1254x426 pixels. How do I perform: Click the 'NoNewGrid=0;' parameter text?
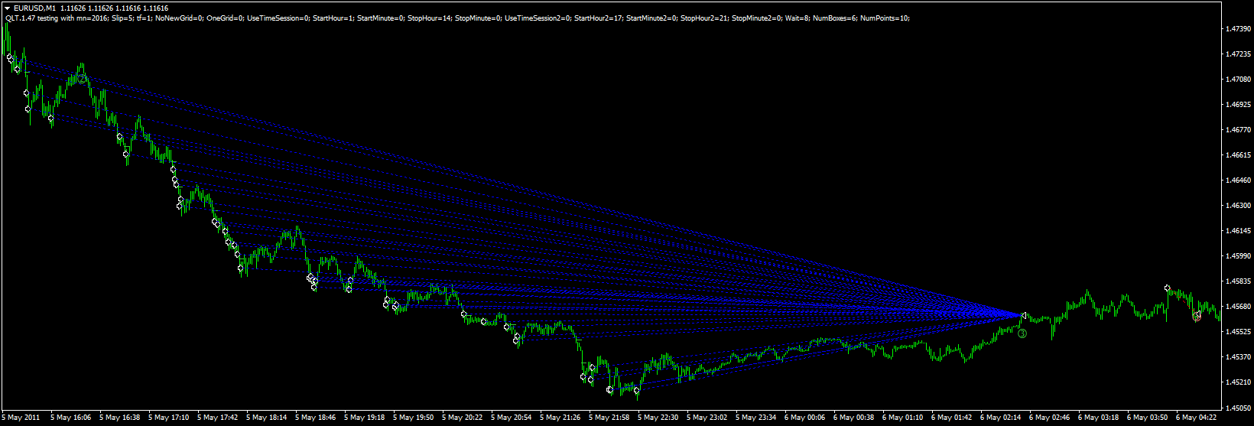tap(179, 18)
